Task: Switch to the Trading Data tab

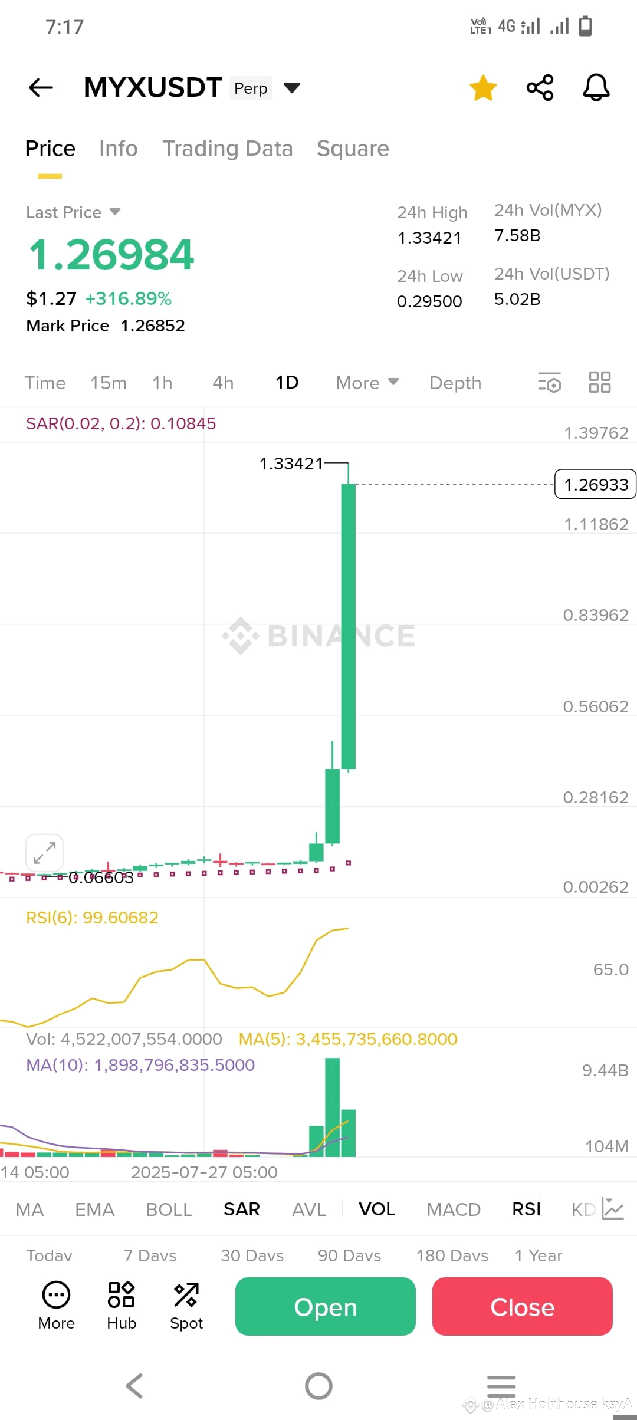Action: click(x=228, y=149)
